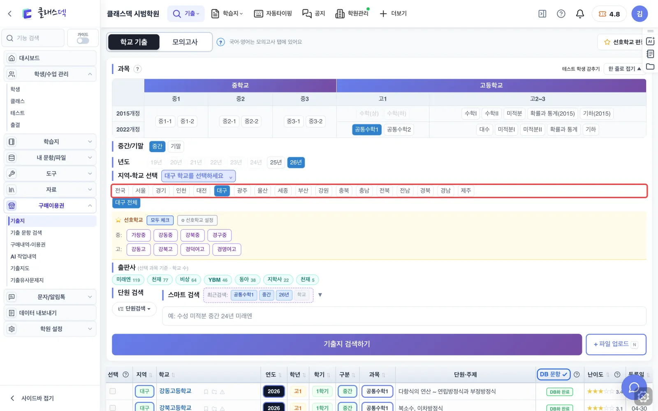
Task: Click the smart search input field
Action: [x=404, y=316]
